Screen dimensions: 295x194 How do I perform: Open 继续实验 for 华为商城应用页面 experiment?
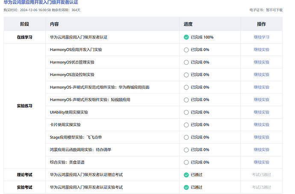click(261, 87)
